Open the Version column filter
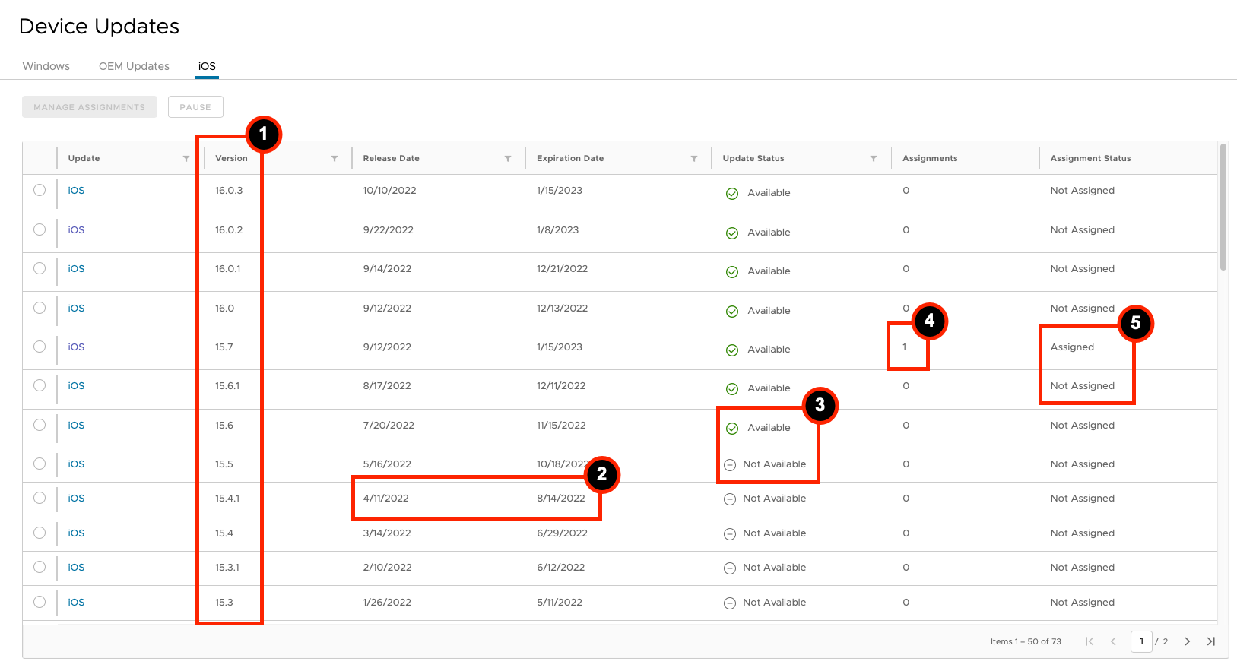This screenshot has height=671, width=1237. coord(335,159)
